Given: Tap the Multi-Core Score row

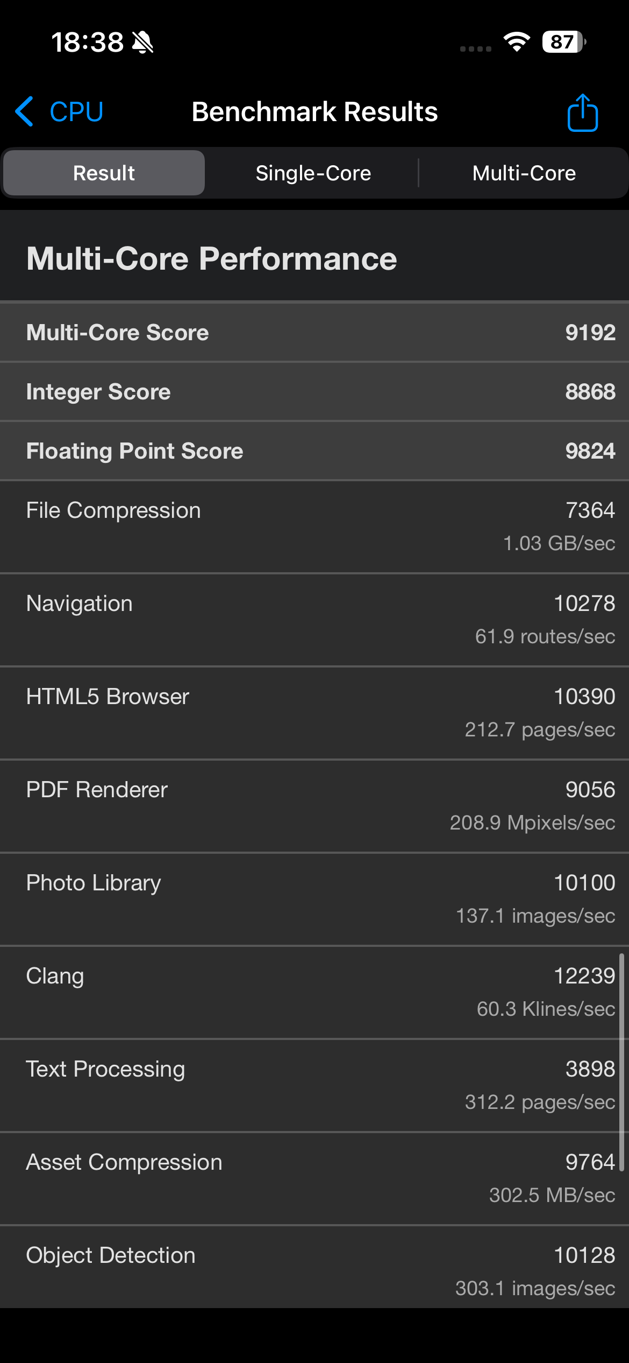Looking at the screenshot, I should click(314, 332).
